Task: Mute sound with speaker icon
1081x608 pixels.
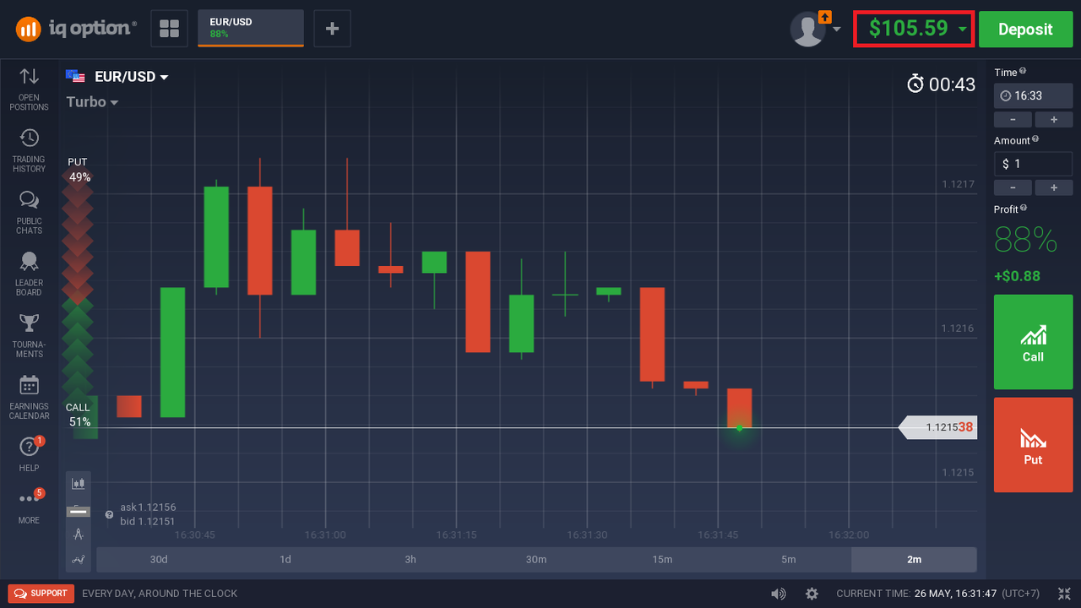Action: click(778, 594)
